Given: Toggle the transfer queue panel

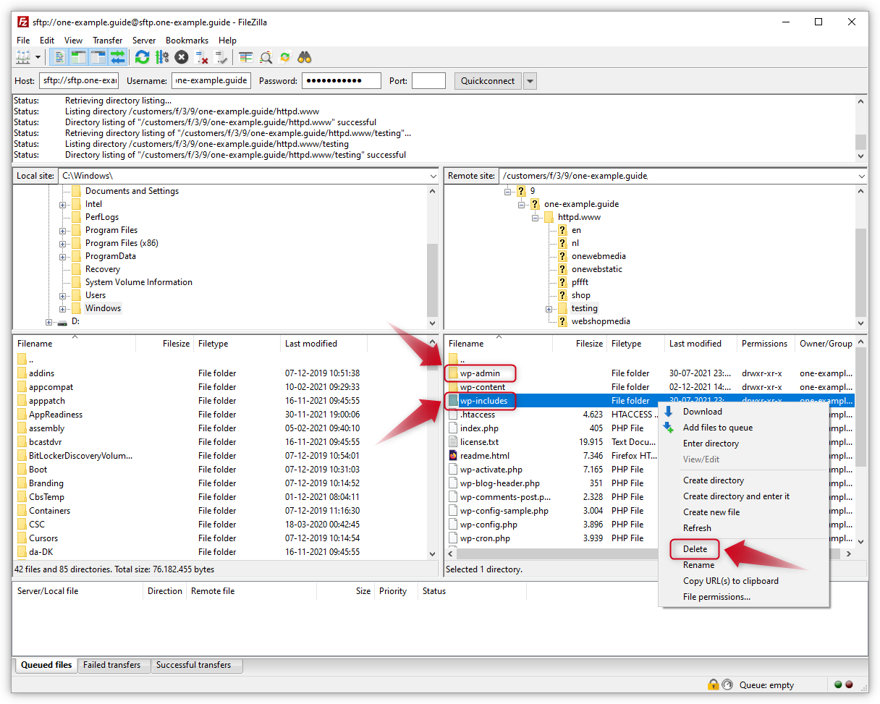Looking at the screenshot, I should pyautogui.click(x=119, y=57).
